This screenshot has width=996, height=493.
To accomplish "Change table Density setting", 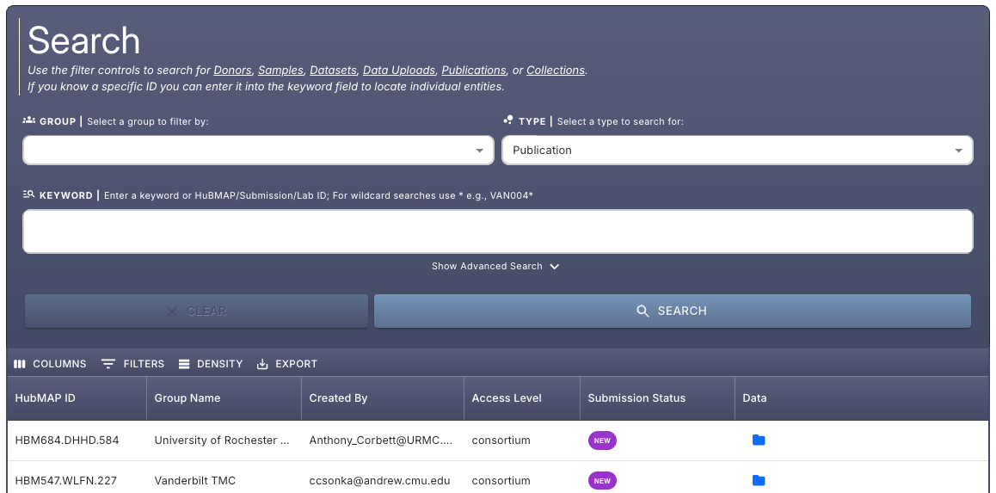I will [x=211, y=364].
